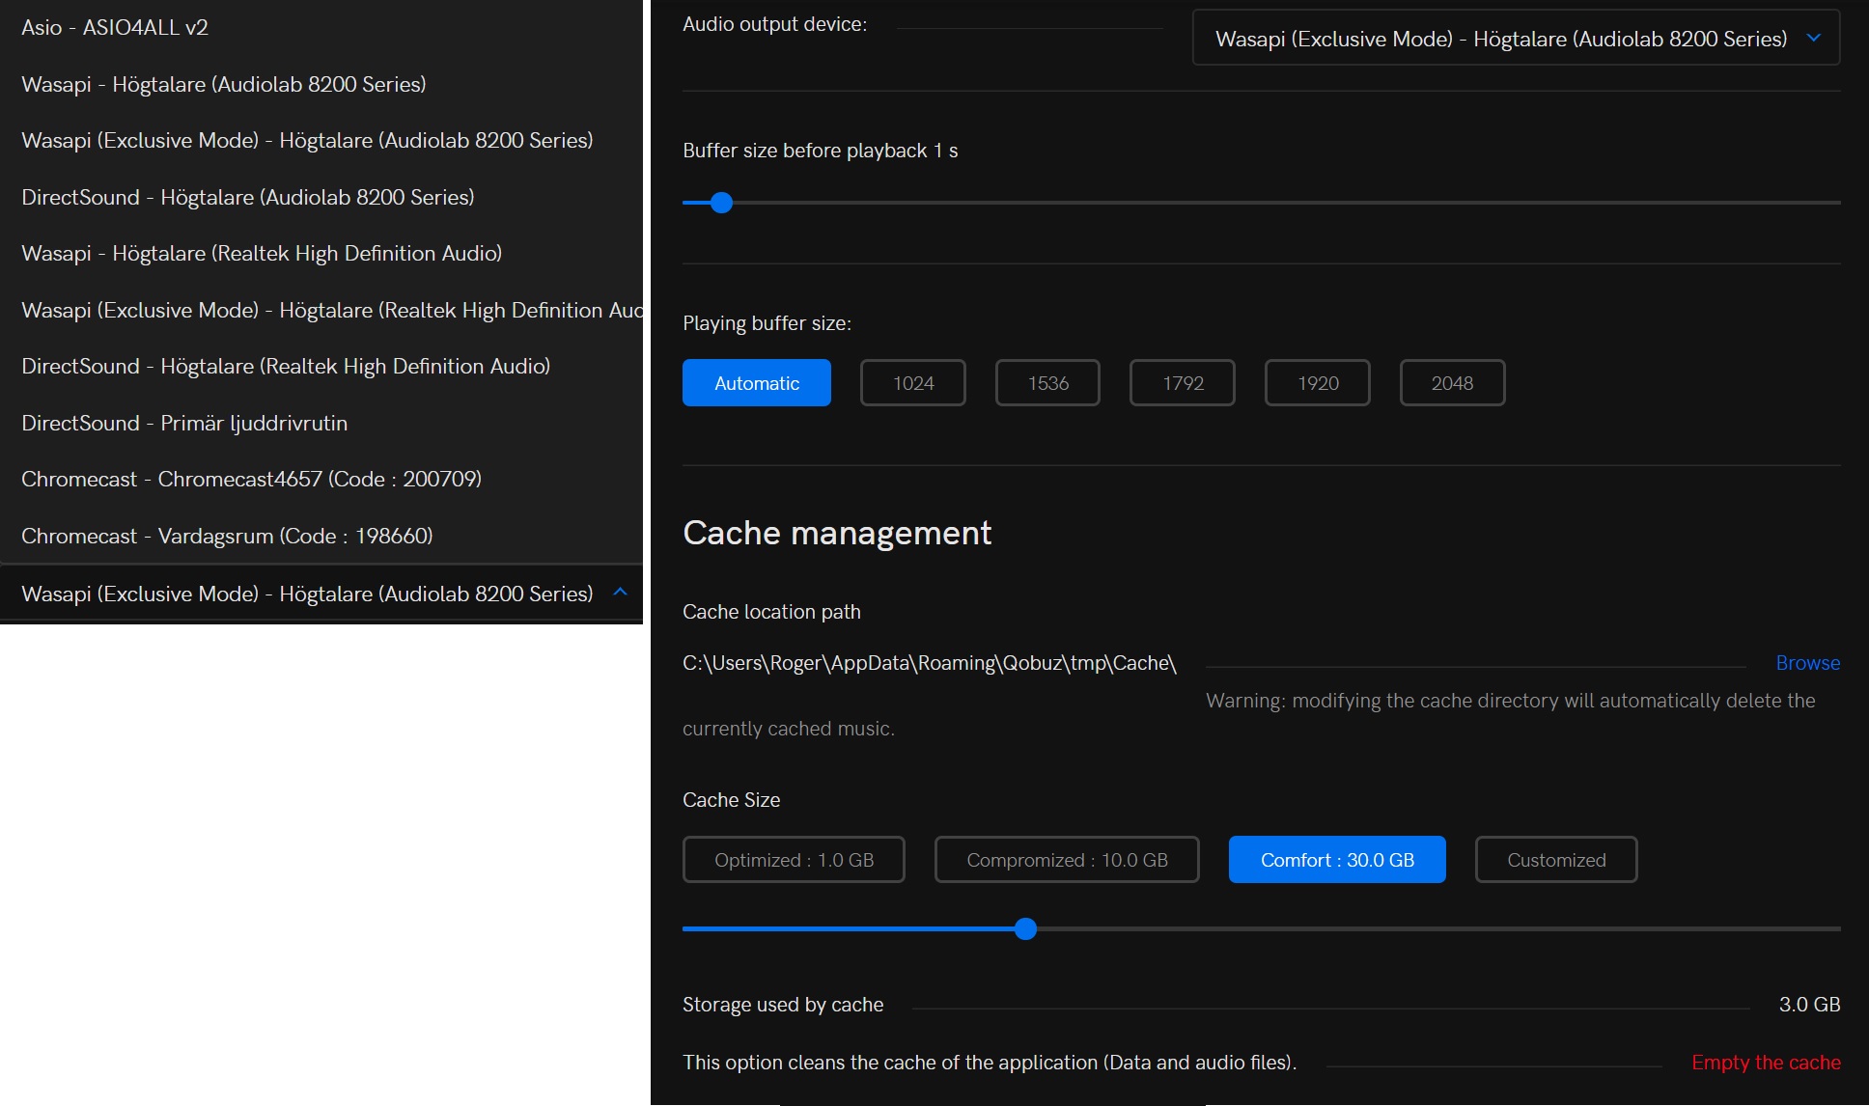Select 2048 playing buffer size
Viewport: 1869px width, 1106px height.
click(x=1451, y=383)
